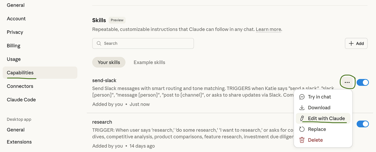Screen dimensions: 376x152
Task: Disable the send-slack skill toggle
Action: [x=363, y=83]
